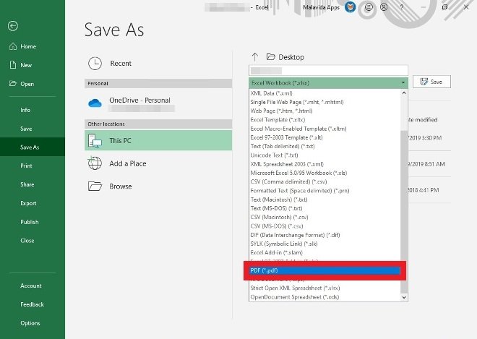Click Save in the sidebar
The width and height of the screenshot is (477, 339).
point(26,129)
